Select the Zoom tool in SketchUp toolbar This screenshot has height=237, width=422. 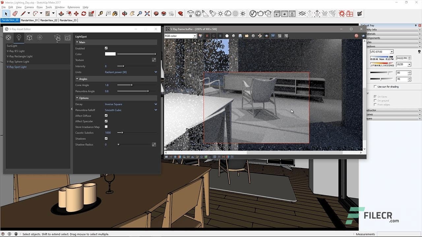[x=140, y=13]
